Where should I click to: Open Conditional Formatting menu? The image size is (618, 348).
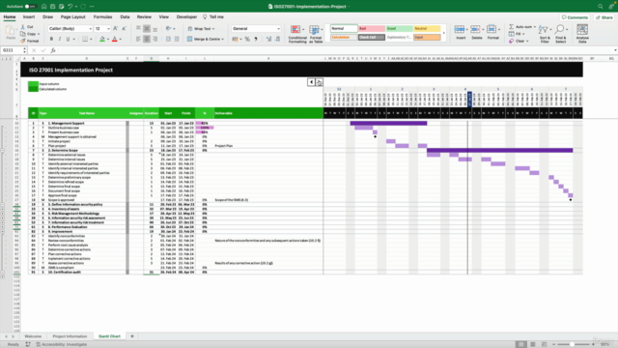tap(297, 34)
